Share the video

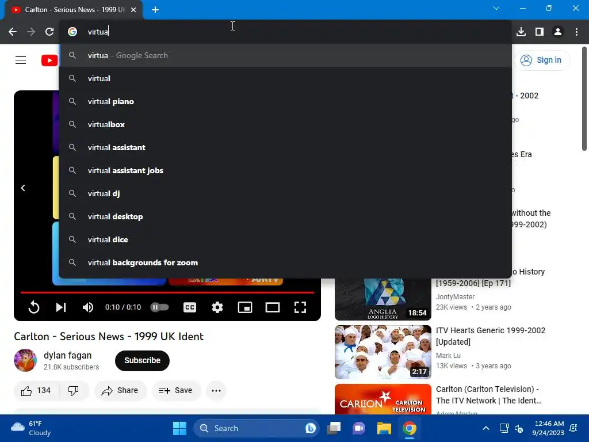click(x=120, y=391)
